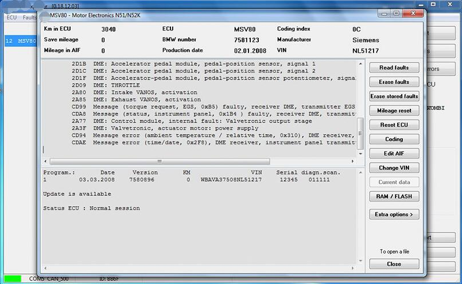Click Erase stored faults button

(394, 96)
